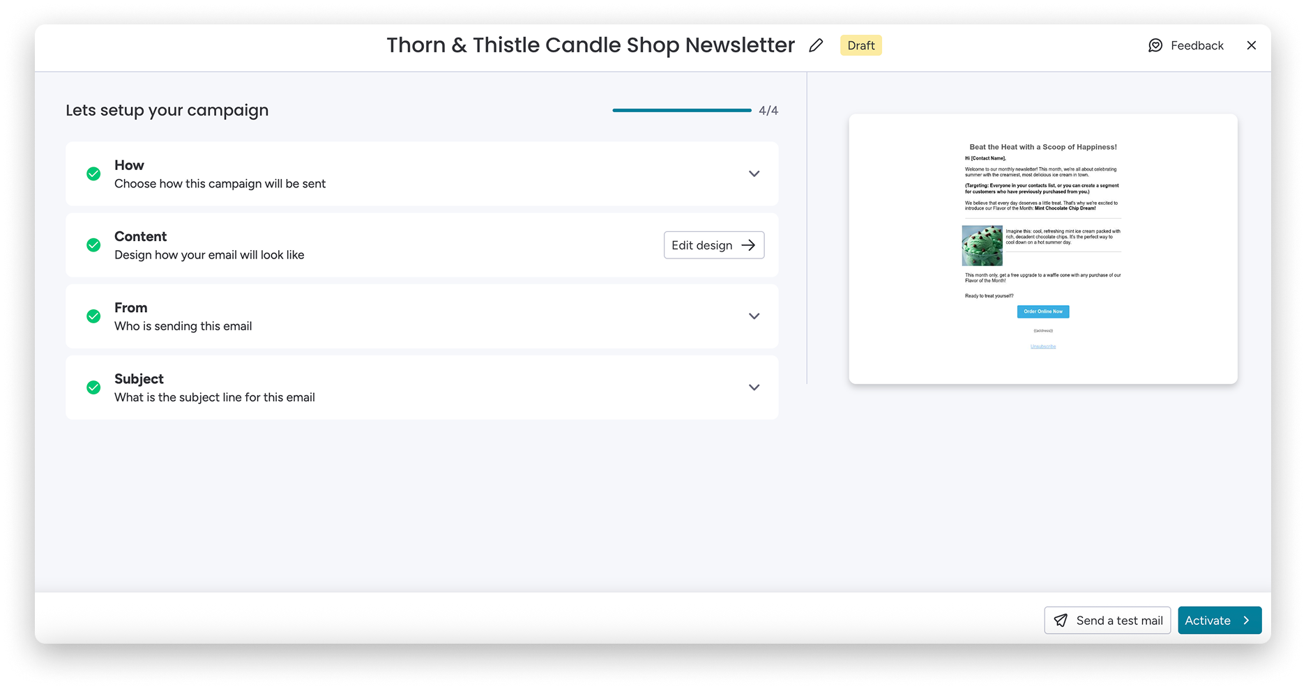Screen dimensions: 1306x689
Task: Click the 'Content' section heading
Action: tap(140, 236)
